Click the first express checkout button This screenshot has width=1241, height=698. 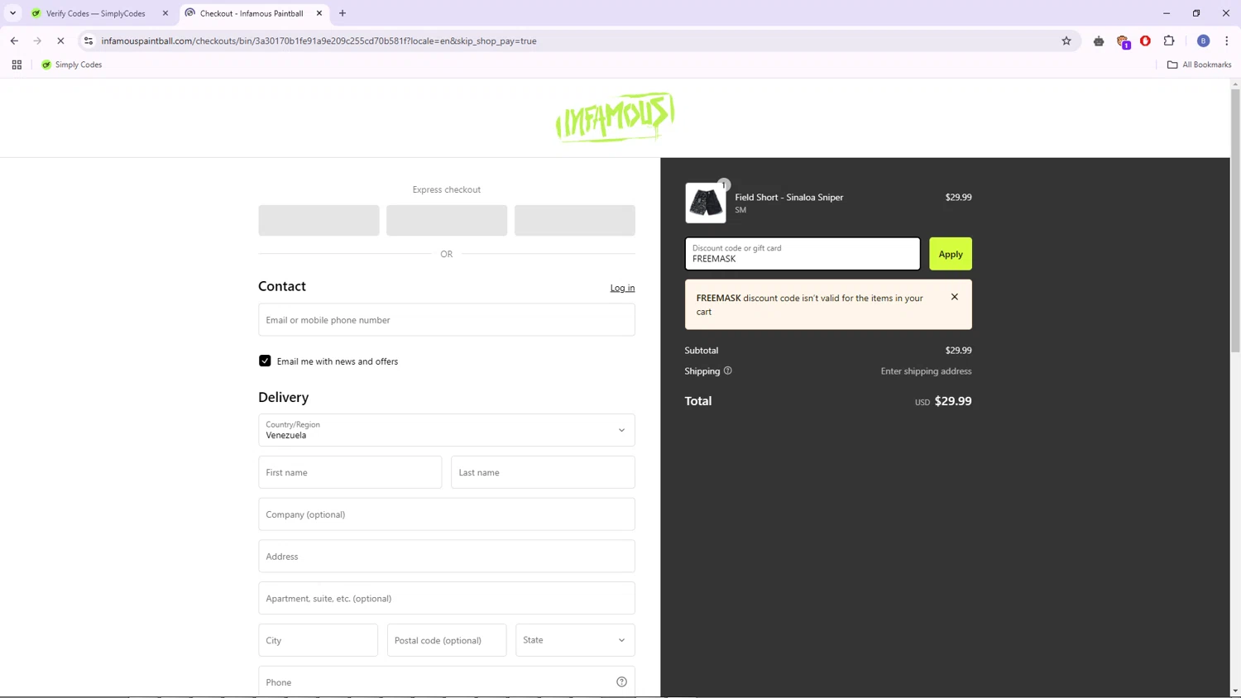point(319,221)
